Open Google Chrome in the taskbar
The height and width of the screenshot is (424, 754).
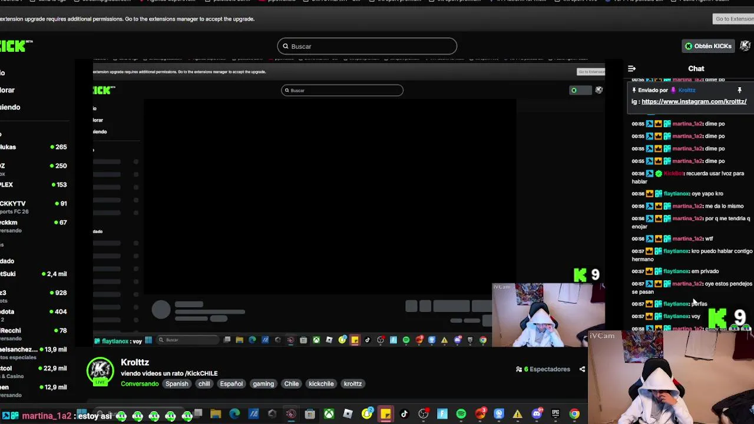click(574, 414)
